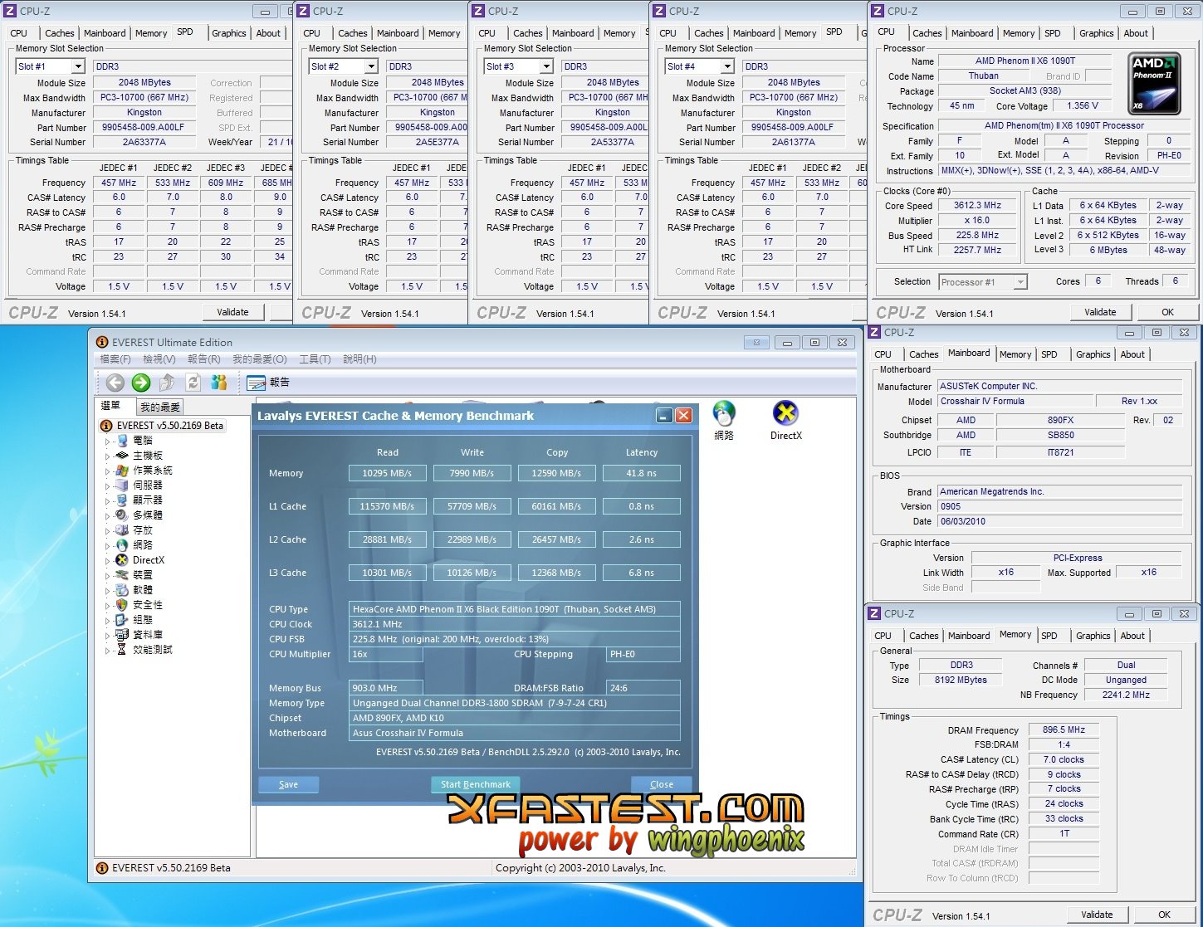Switch to the 選單 tab in EVEREST sidebar
This screenshot has width=1203, height=927.
point(111,406)
